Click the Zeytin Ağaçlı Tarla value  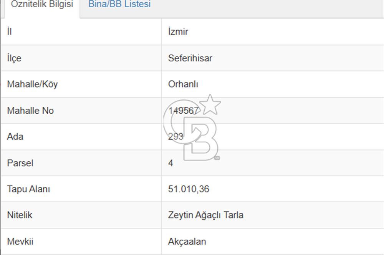tap(205, 215)
